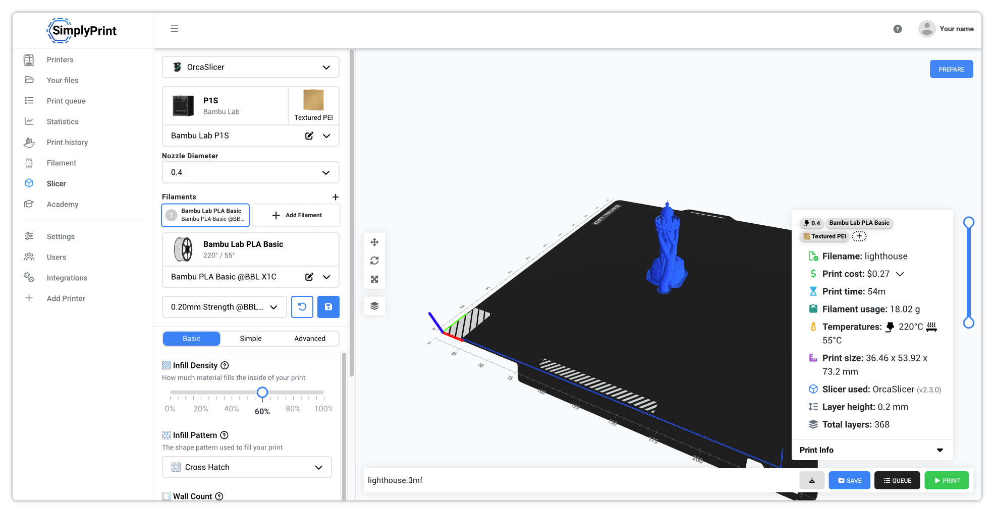
Task: Select filament 1 Bambu Lab PLA Basic chip
Action: pyautogui.click(x=205, y=215)
